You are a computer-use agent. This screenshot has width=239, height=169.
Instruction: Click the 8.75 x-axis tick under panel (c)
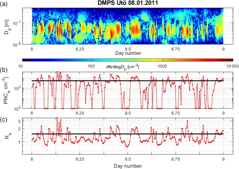coord(176,159)
